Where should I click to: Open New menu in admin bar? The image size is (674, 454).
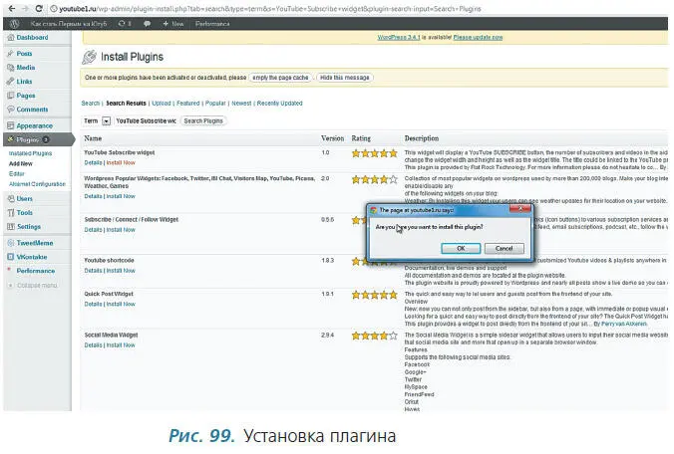pos(173,24)
